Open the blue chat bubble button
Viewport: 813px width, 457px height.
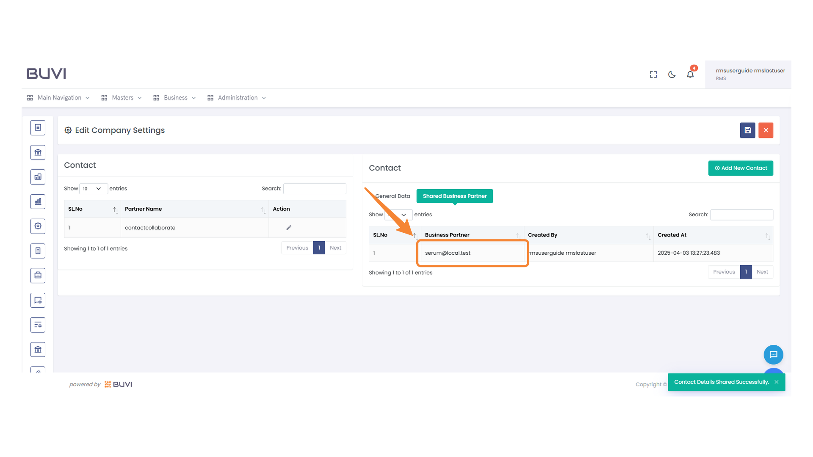[x=773, y=355]
